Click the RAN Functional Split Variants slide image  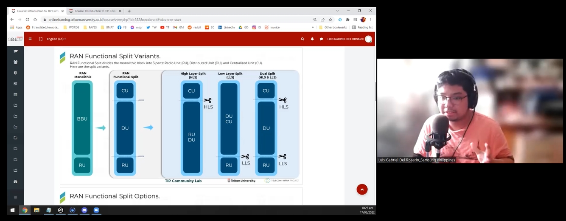[181, 116]
